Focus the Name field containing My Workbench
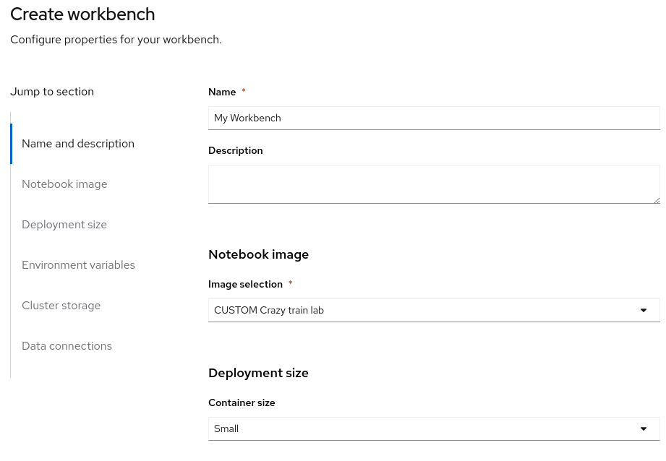Image resolution: width=666 pixels, height=461 pixels. [432, 119]
